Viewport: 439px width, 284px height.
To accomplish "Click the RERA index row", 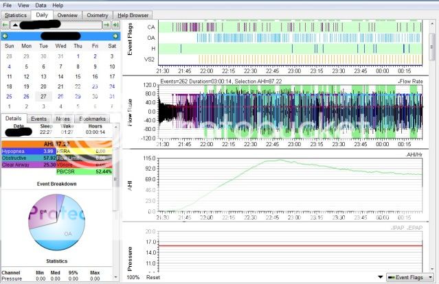I will 85,151.
